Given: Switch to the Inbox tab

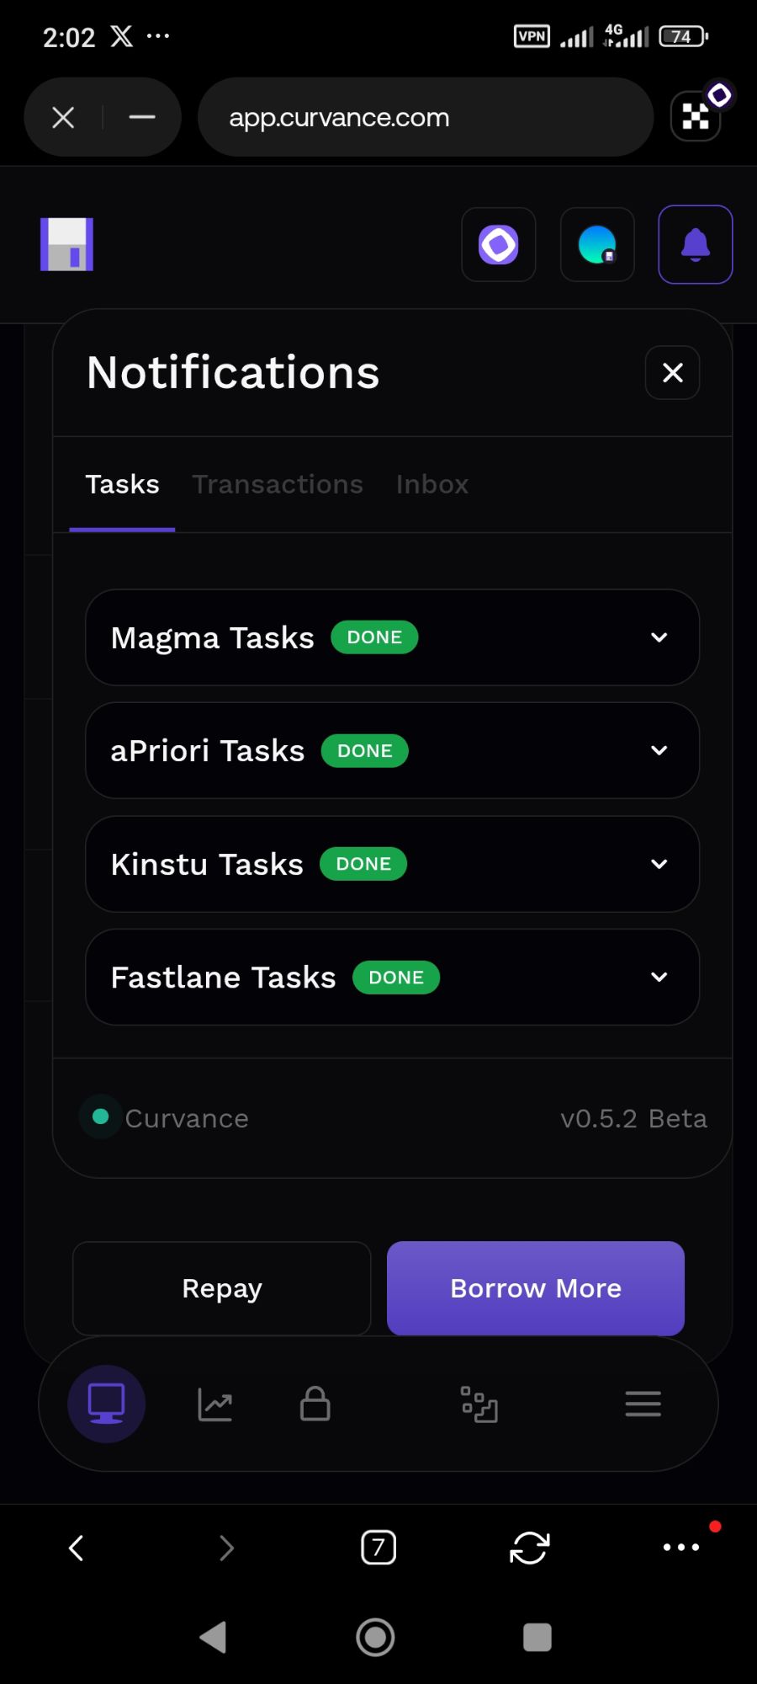Looking at the screenshot, I should (x=432, y=484).
